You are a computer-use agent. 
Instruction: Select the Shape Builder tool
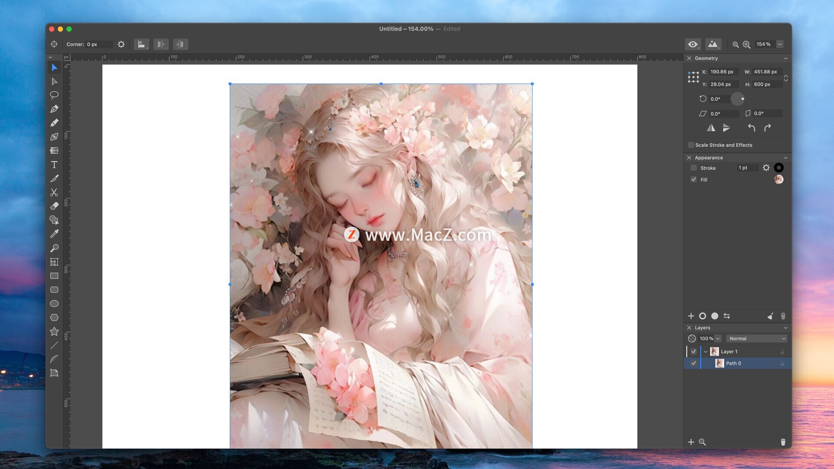pos(54,220)
